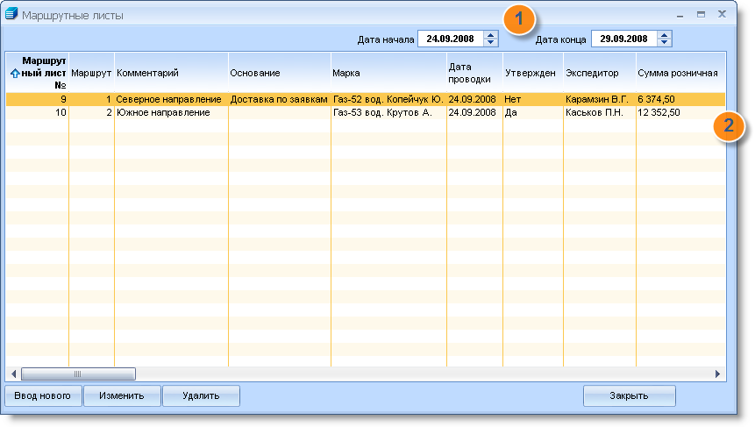Click the horizontal scrollbar thumb
Image resolution: width=755 pixels, height=427 pixels.
tap(78, 374)
